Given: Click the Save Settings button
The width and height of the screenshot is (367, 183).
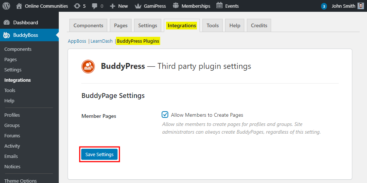Looking at the screenshot, I should 100,154.
